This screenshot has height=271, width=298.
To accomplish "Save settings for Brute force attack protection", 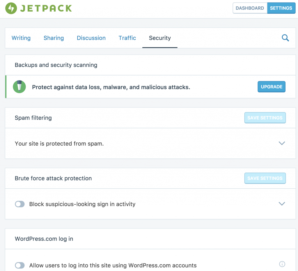I will click(x=265, y=178).
